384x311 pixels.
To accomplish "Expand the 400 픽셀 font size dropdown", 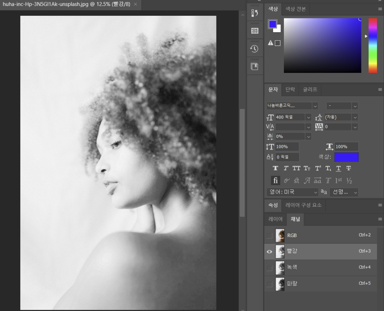I will point(308,117).
